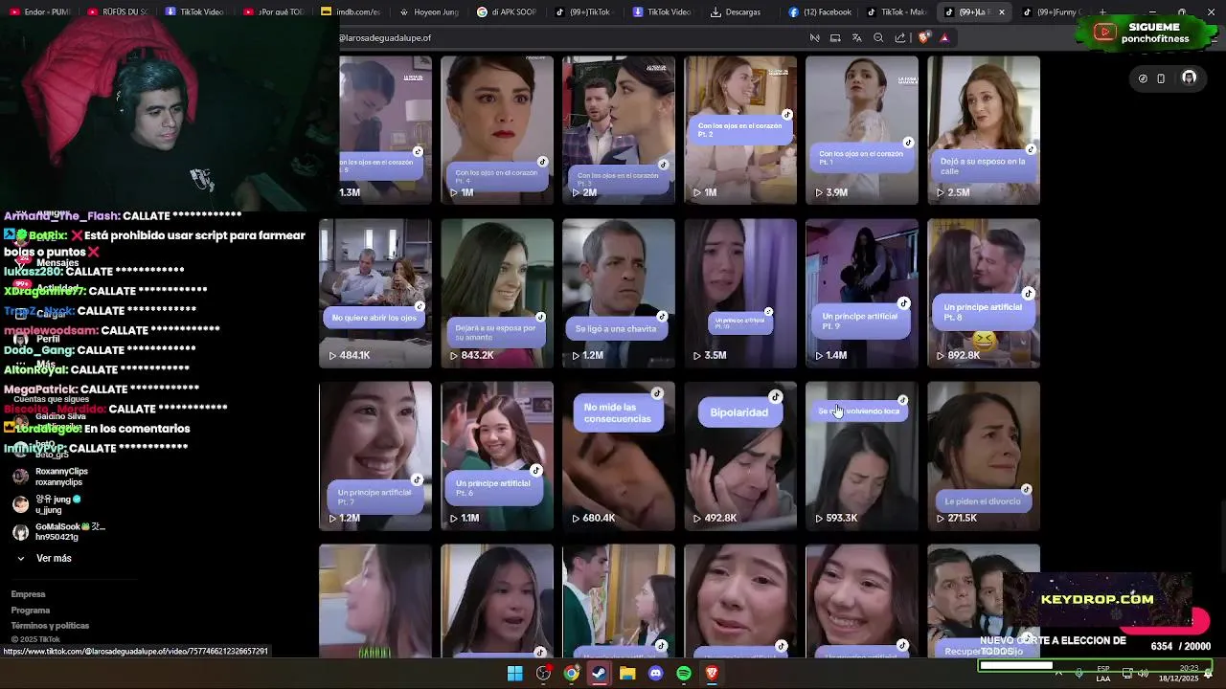Open Steam from the taskbar
This screenshot has height=689, width=1226.
click(x=600, y=674)
